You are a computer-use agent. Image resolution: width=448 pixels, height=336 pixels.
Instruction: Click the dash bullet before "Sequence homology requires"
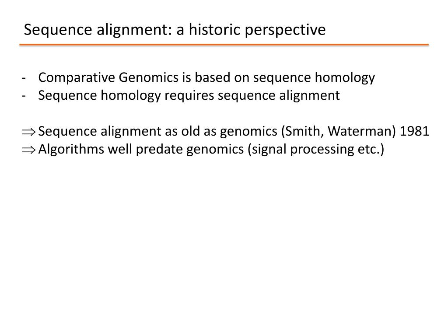pyautogui.click(x=24, y=96)
